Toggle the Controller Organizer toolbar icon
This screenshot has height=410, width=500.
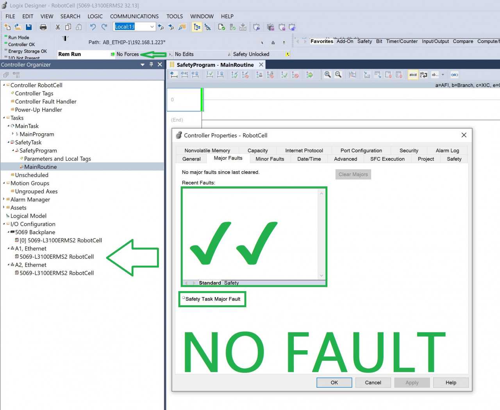click(x=197, y=27)
